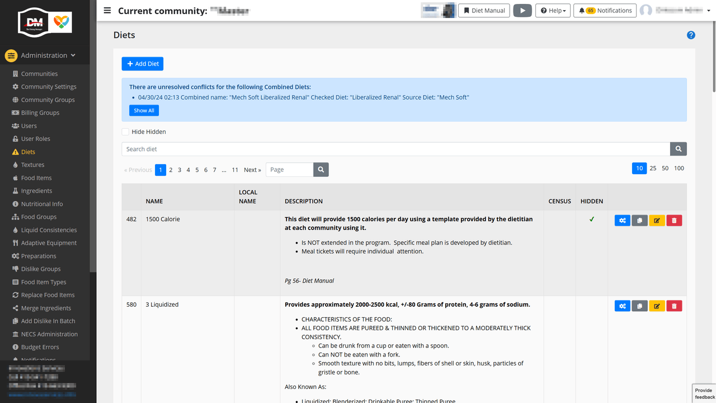
Task: Show 100 items per page
Action: point(679,168)
